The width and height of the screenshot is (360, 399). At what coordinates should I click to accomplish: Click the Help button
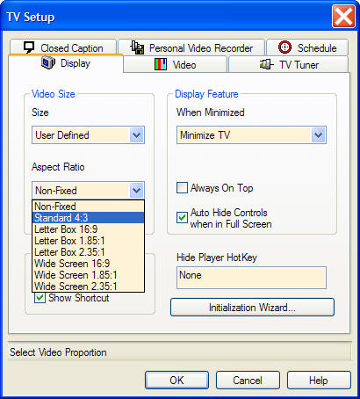click(x=319, y=381)
